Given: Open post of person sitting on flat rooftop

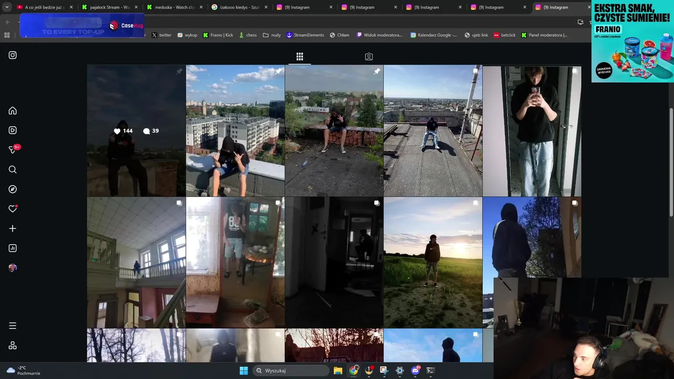Looking at the screenshot, I should pyautogui.click(x=433, y=131).
